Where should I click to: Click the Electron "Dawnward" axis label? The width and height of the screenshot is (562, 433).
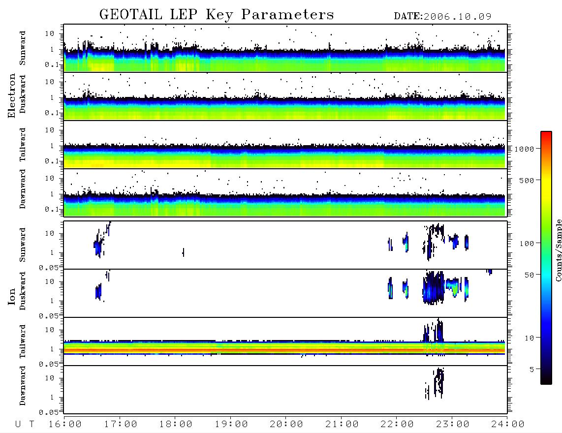click(x=23, y=189)
